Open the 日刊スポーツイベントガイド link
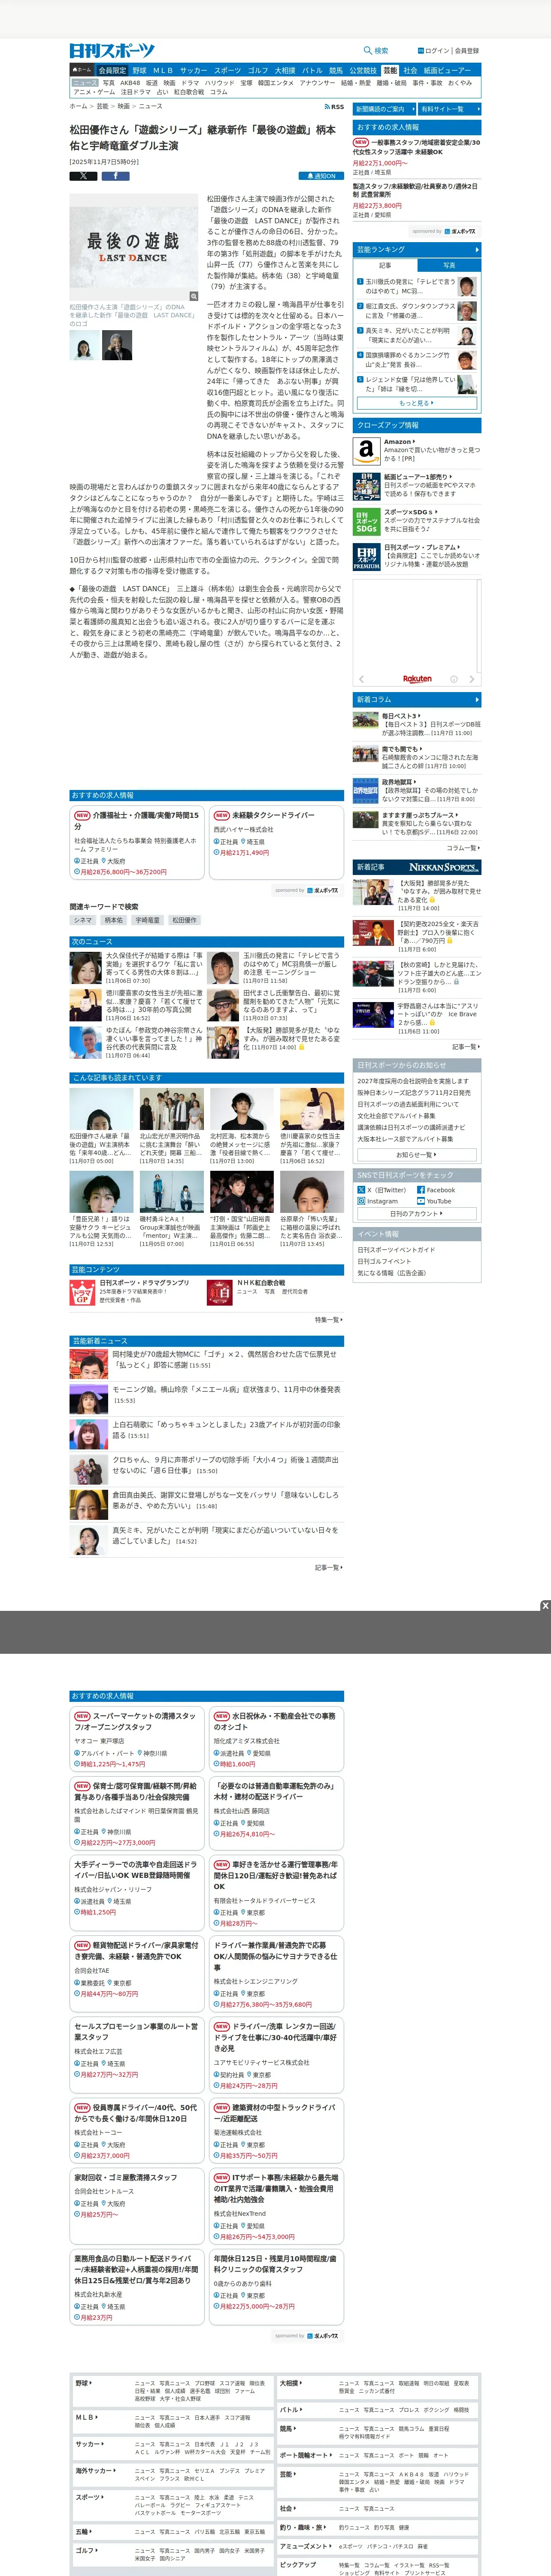This screenshot has width=551, height=2576. click(396, 1249)
